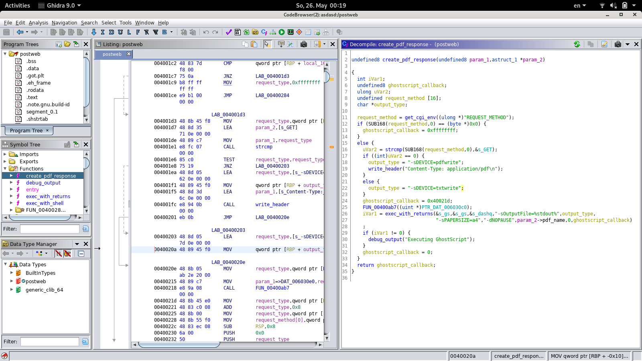This screenshot has width=642, height=361.
Task: Click the Redo toolbar icon
Action: click(x=215, y=32)
